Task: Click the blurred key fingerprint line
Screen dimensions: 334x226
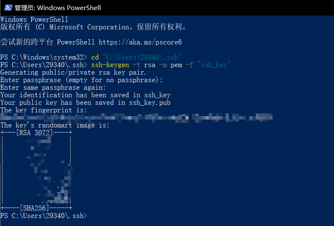Action: [137, 117]
